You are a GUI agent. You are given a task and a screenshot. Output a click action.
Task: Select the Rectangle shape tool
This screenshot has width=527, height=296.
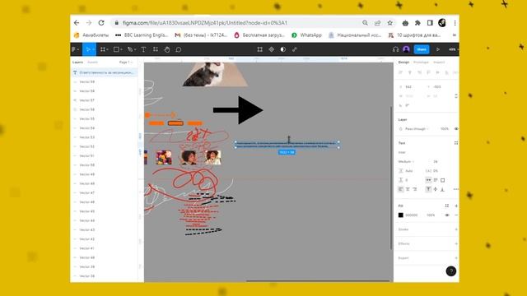(x=116, y=49)
